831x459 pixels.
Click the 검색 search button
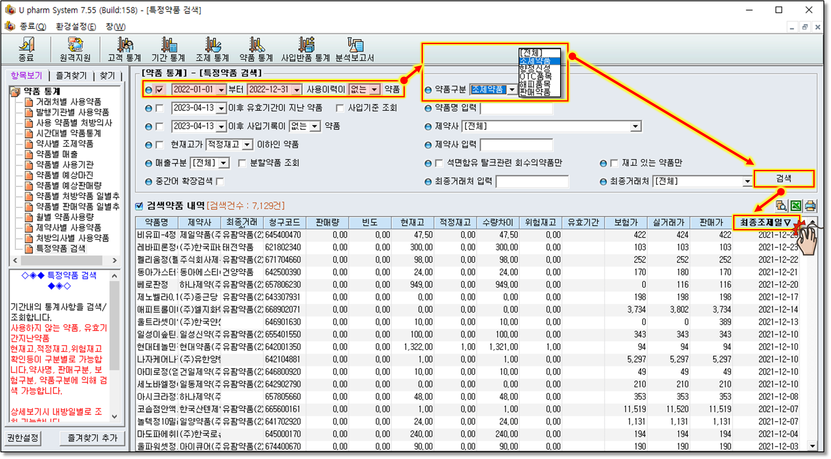click(784, 179)
